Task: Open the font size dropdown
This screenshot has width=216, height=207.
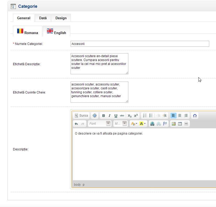Action: (121, 124)
